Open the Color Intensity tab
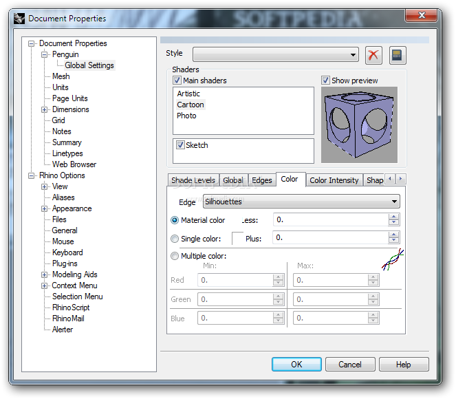Viewport: 456px width, 399px height. [x=334, y=180]
